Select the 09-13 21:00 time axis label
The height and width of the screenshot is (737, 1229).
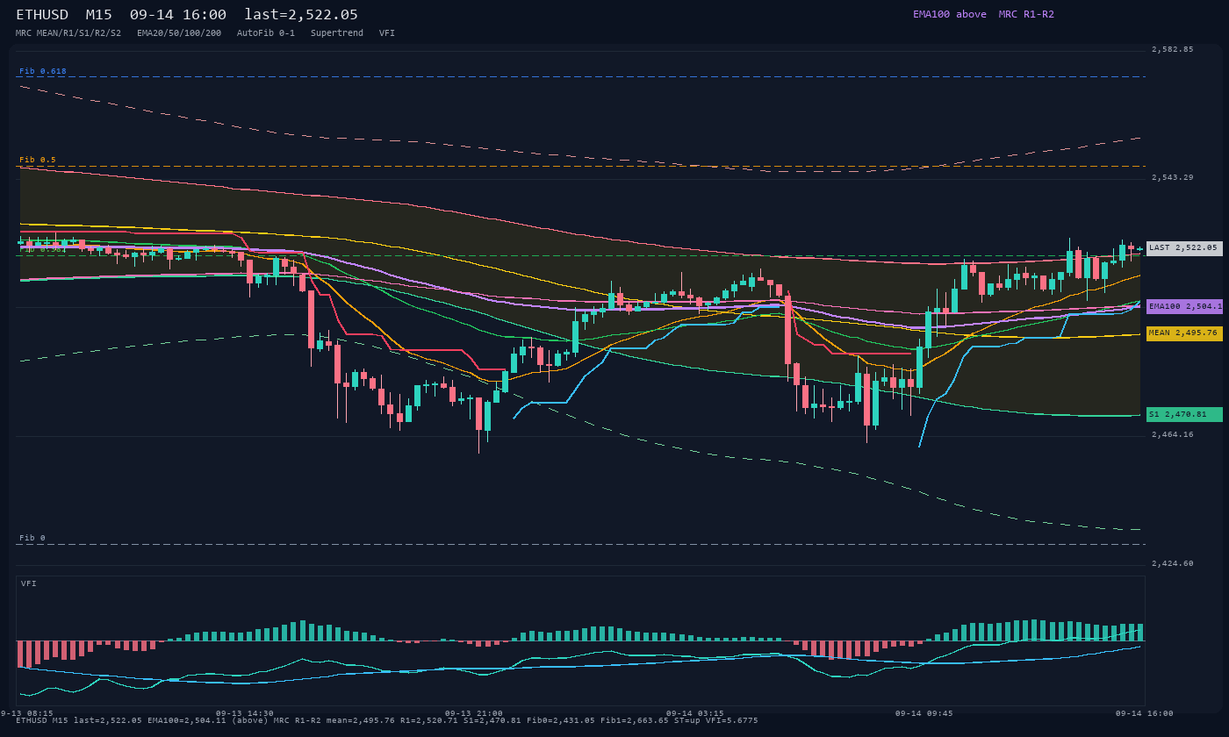(x=474, y=713)
